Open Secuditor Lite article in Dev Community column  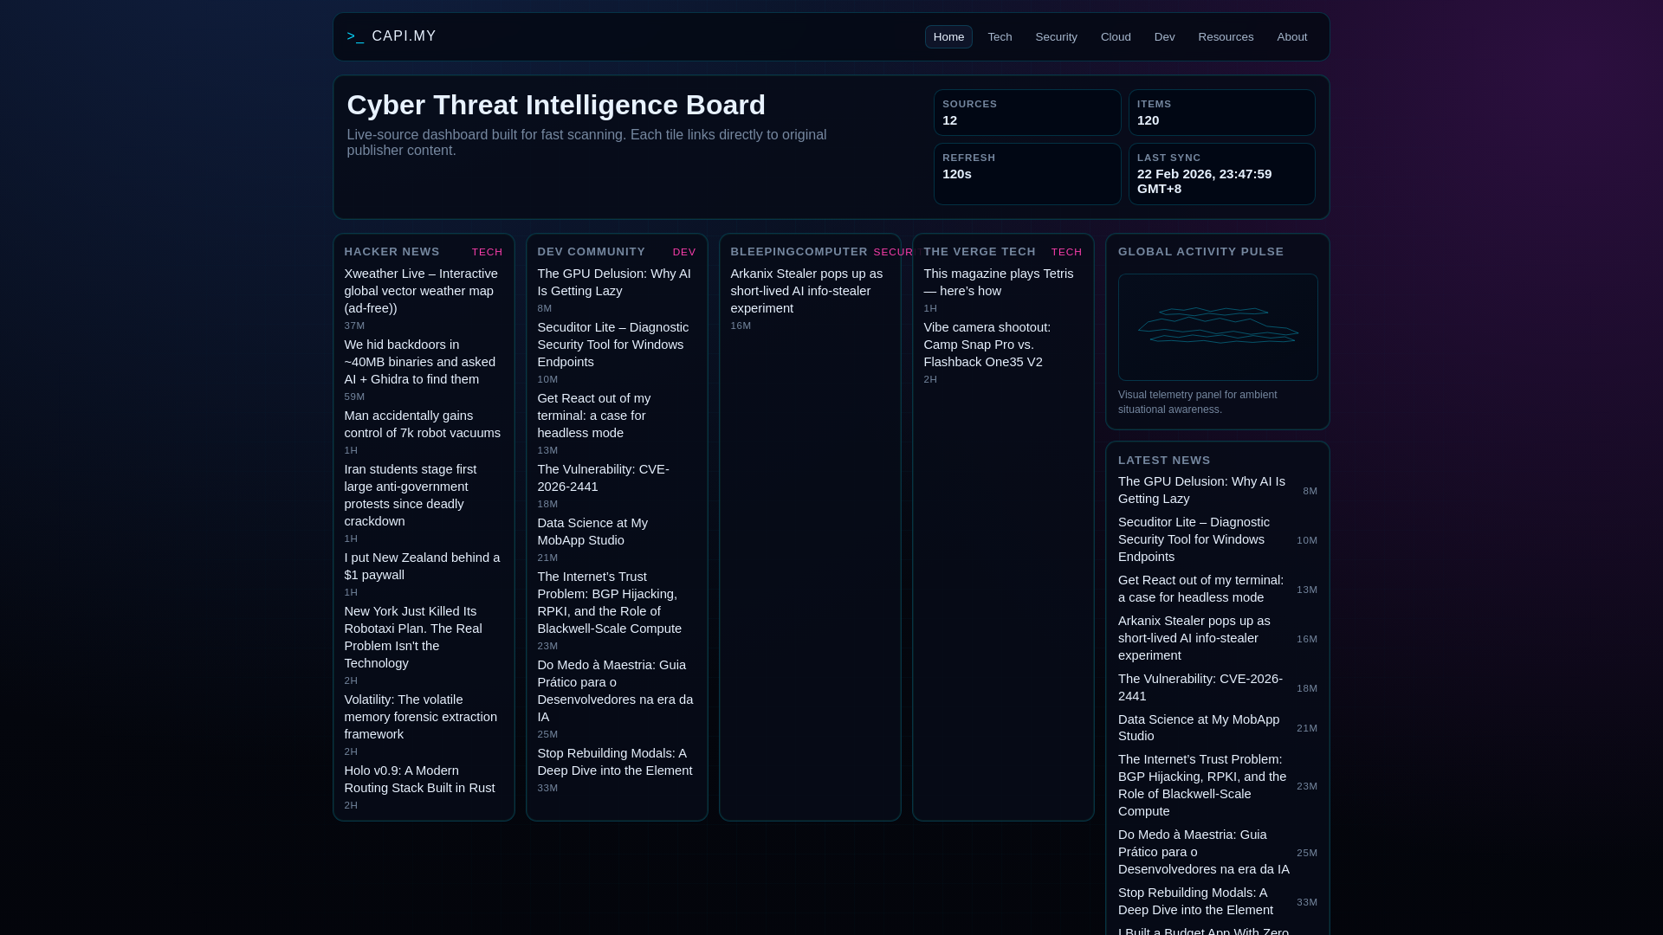[616, 345]
